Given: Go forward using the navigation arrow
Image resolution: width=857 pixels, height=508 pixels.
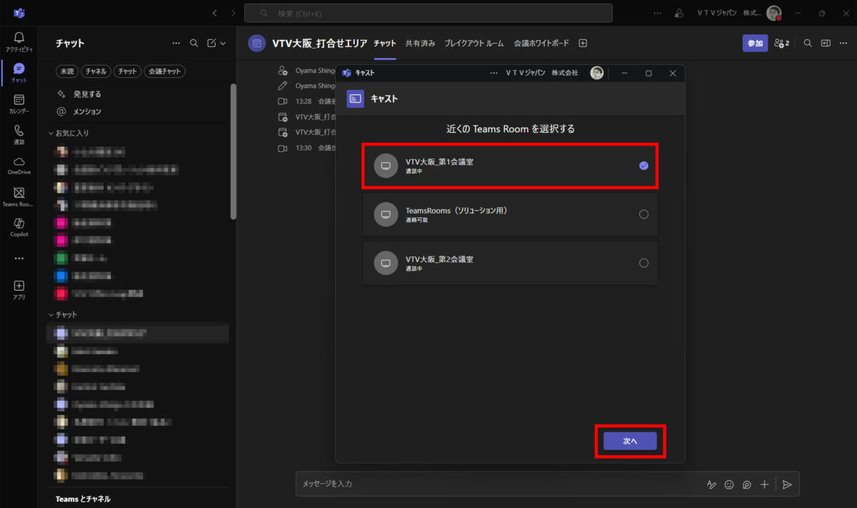Looking at the screenshot, I should (234, 13).
